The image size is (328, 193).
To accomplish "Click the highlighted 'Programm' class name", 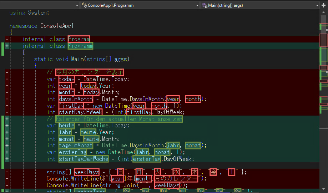I will (x=80, y=46).
